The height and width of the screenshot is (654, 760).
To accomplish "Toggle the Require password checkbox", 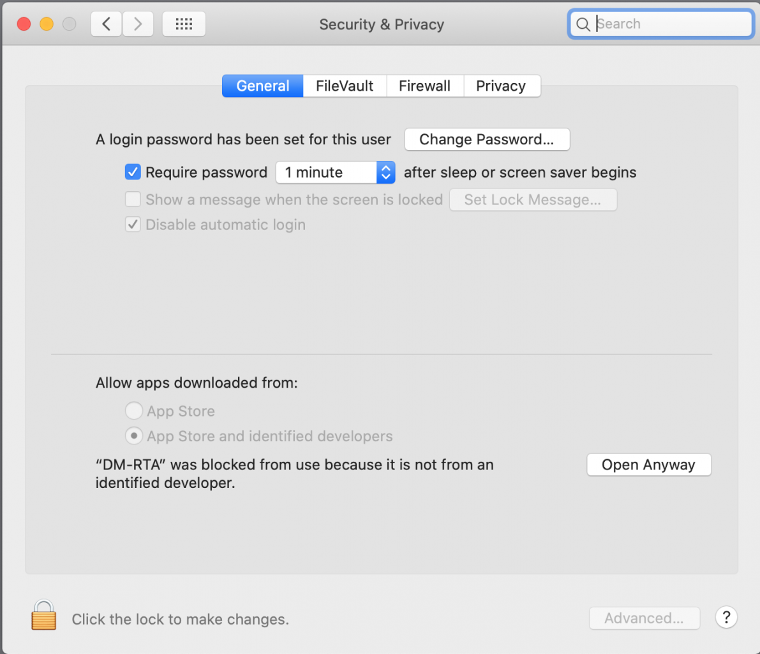I will point(133,172).
